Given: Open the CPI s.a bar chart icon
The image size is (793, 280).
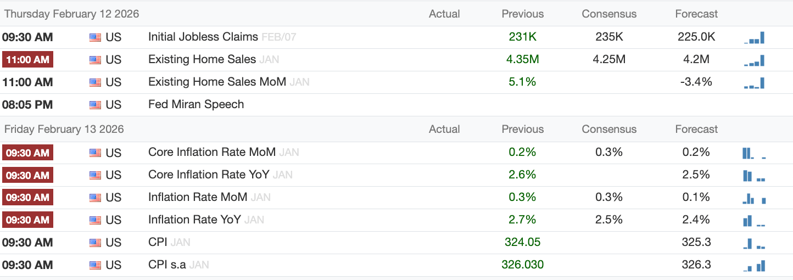Looking at the screenshot, I should click(x=753, y=266).
